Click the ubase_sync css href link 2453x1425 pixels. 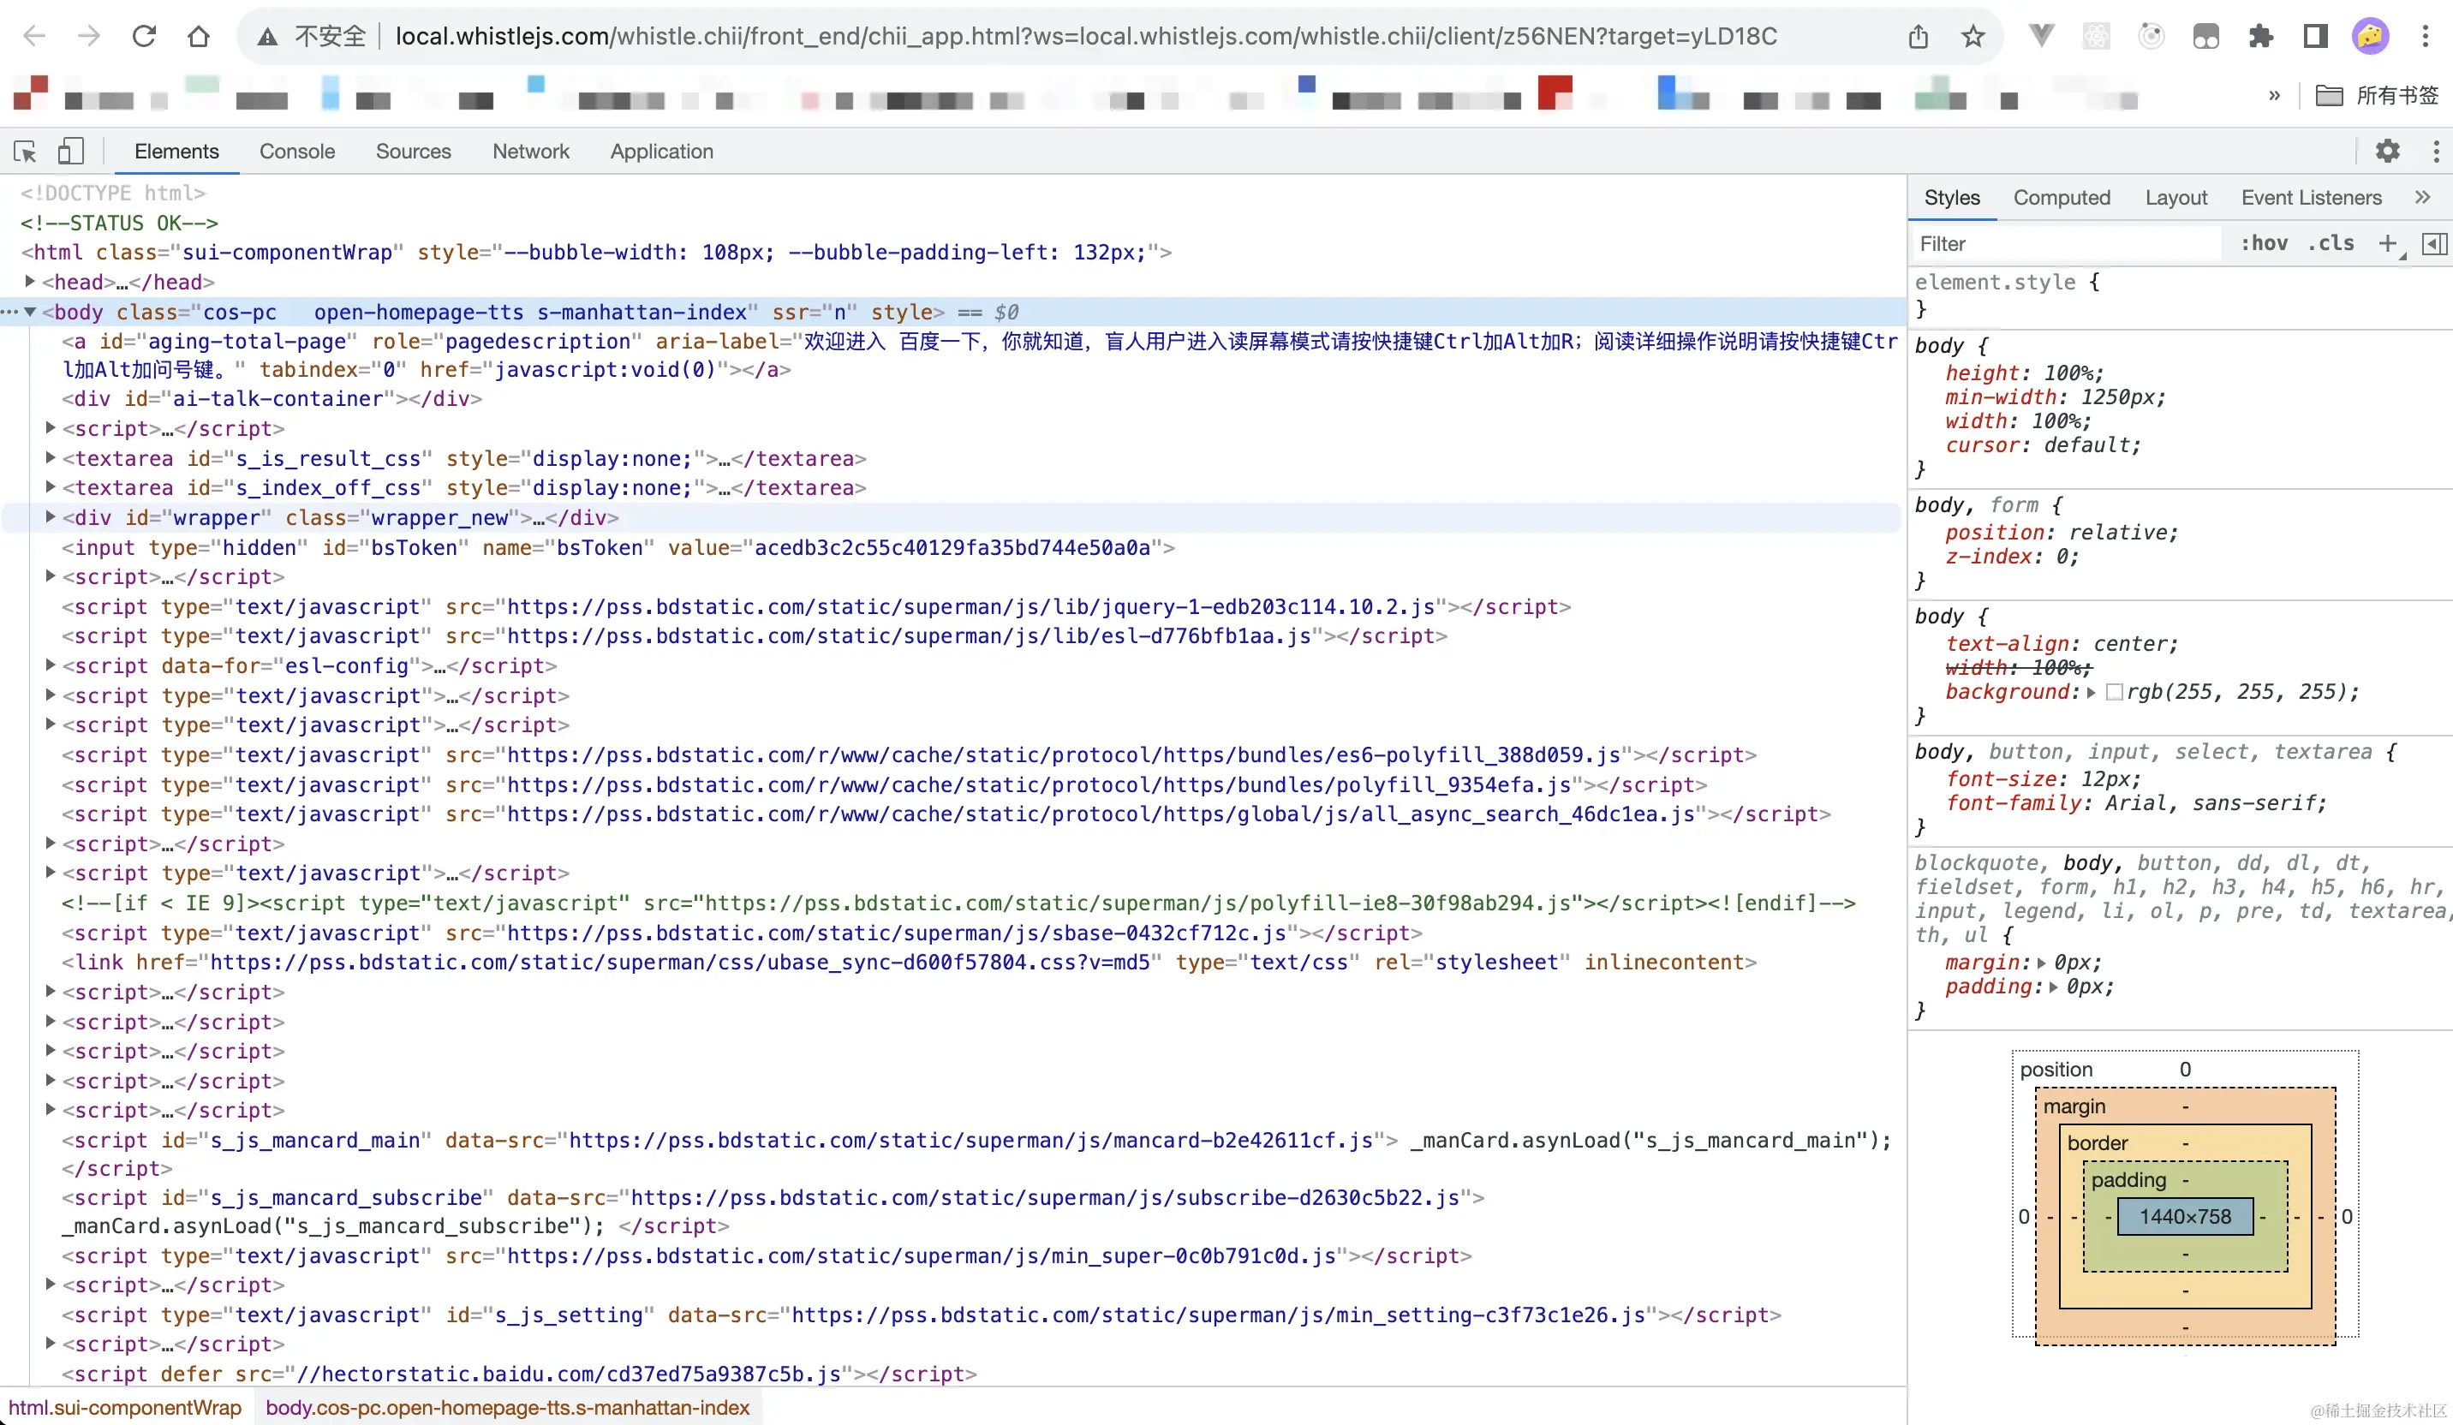pyautogui.click(x=680, y=962)
